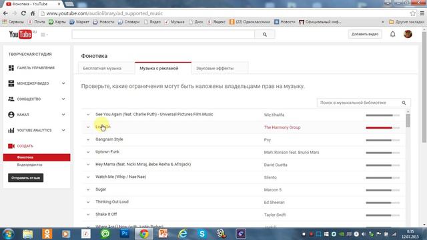Click the track list scrollbar thumb
This screenshot has width=427, height=240.
tap(408, 120)
